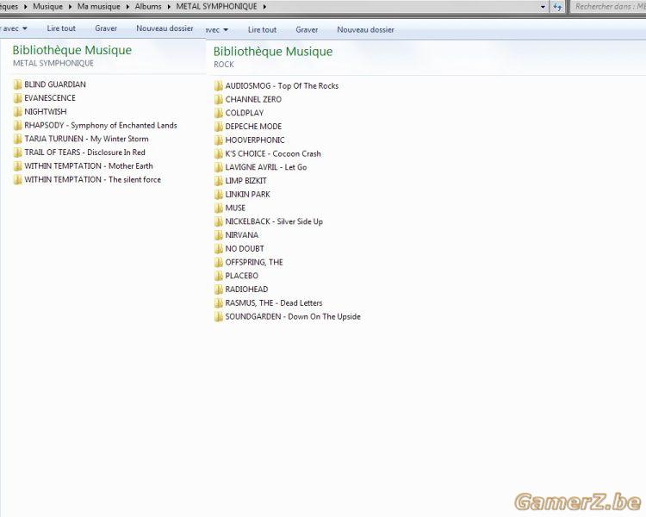Go to Musique in the breadcrumb

[47, 7]
